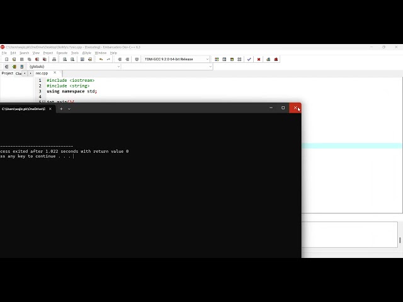Open profile analysis chart icon
Screen dimensions: 403x302
click(268, 59)
